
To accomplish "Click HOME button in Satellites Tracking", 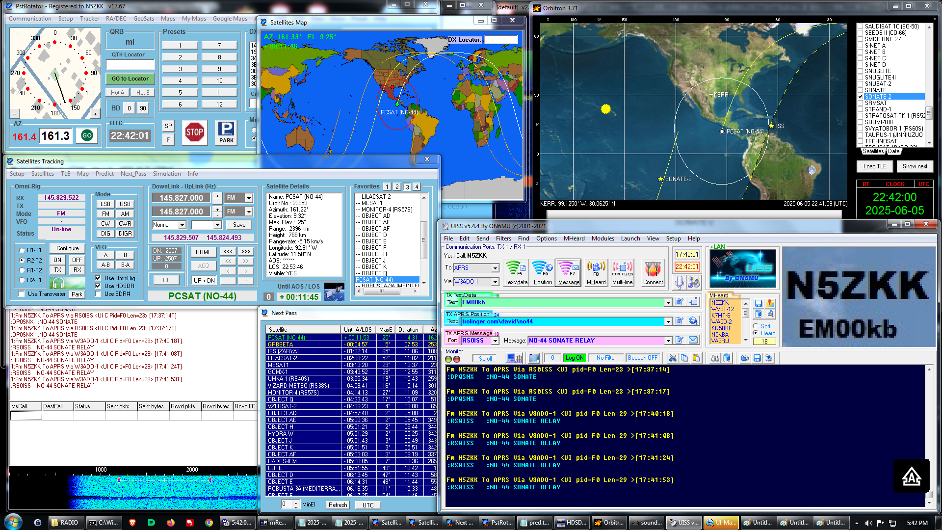I will pos(203,252).
